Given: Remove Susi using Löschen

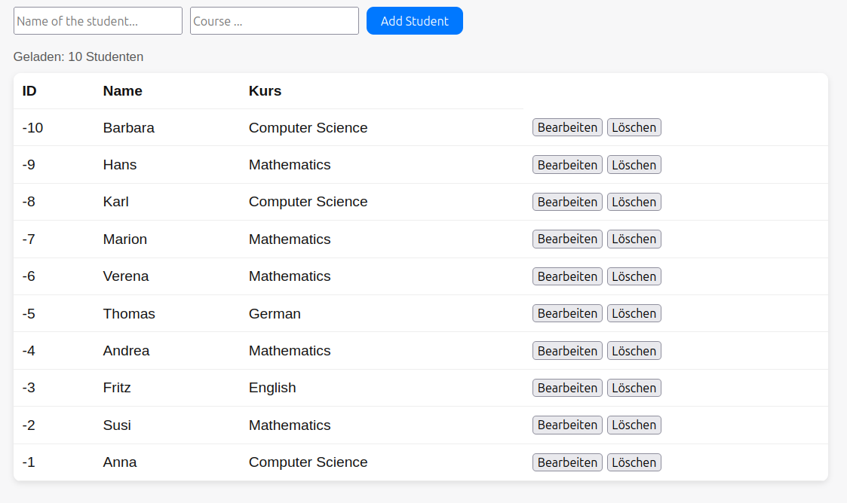Looking at the screenshot, I should pyautogui.click(x=634, y=425).
